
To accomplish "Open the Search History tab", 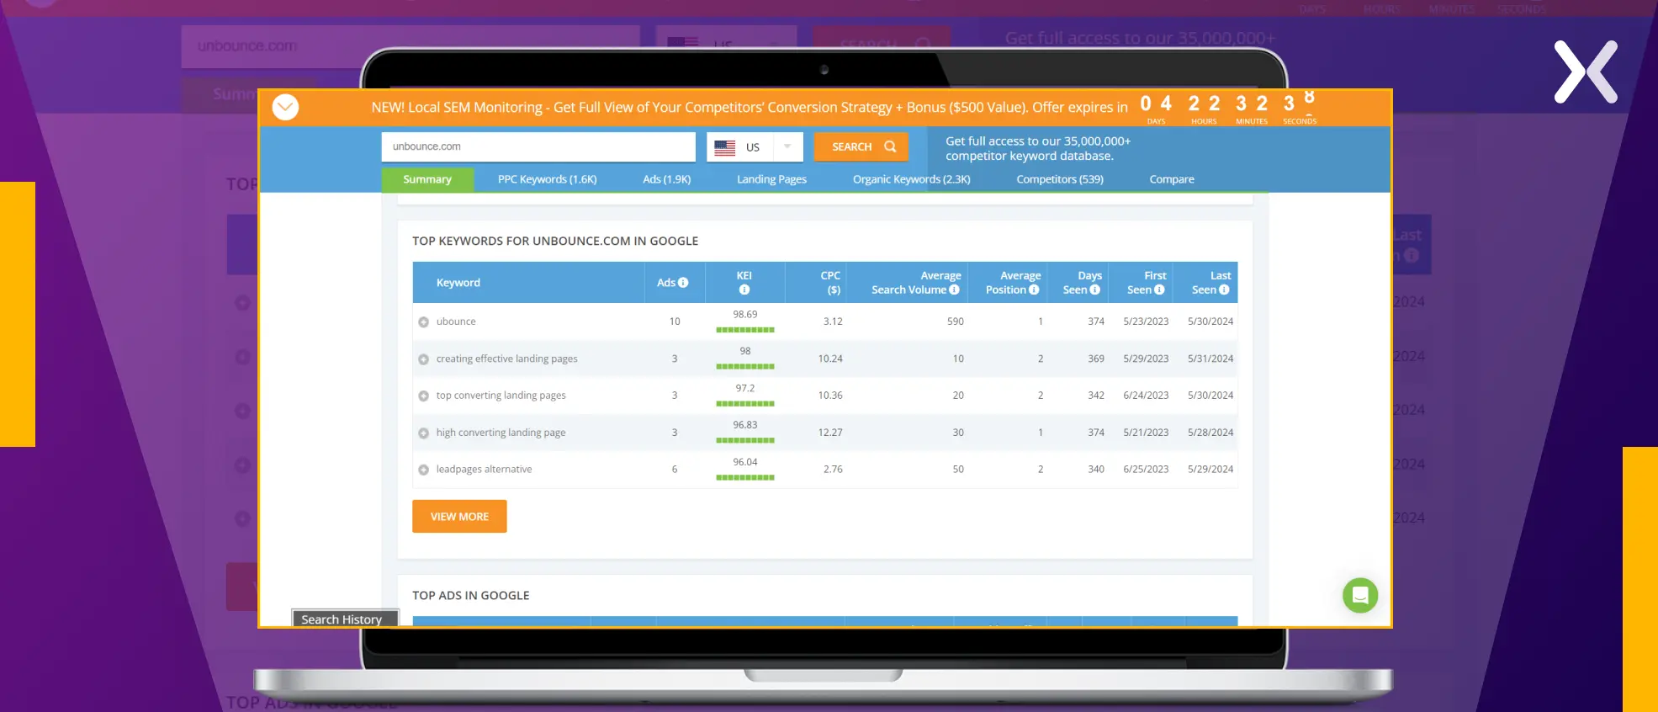I will (344, 619).
